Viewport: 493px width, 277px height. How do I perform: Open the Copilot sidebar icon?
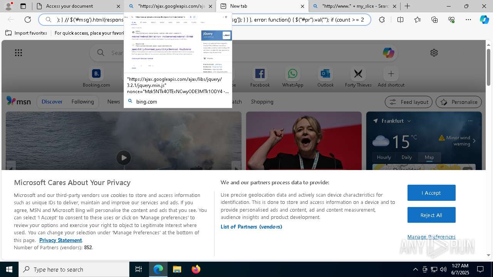click(x=484, y=20)
